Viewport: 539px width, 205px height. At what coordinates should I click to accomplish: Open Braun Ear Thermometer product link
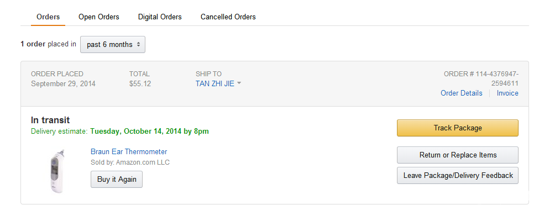pyautogui.click(x=129, y=152)
